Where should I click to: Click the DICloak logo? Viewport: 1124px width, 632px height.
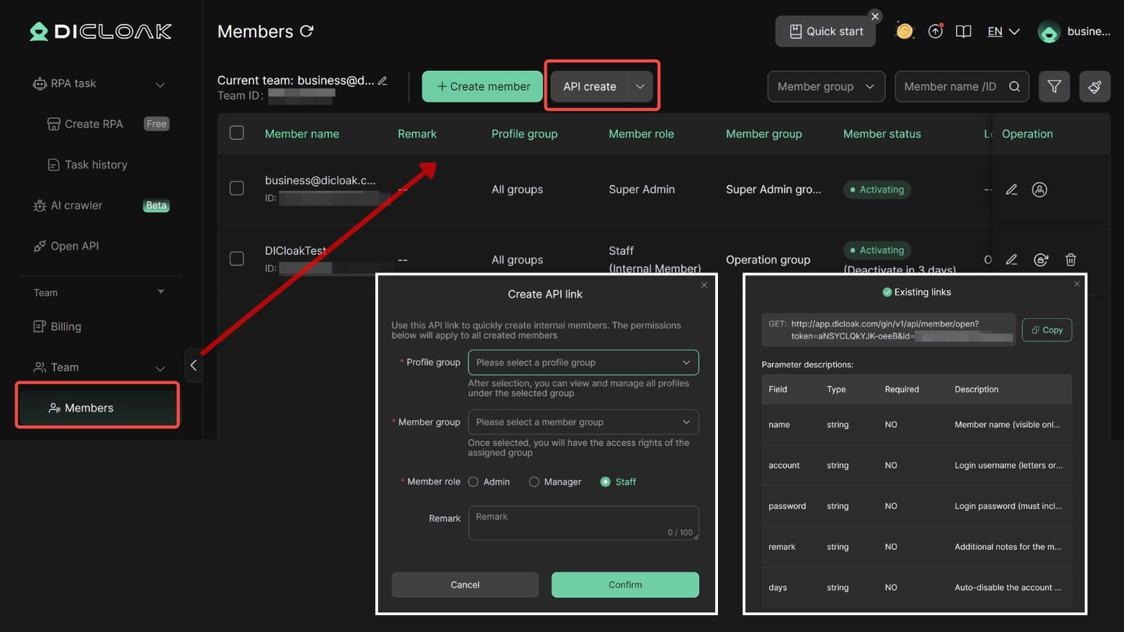[x=100, y=32]
